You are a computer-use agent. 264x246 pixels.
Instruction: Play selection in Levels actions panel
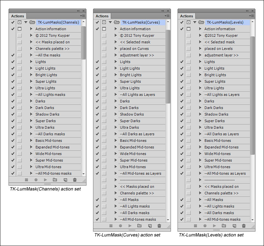(214, 226)
